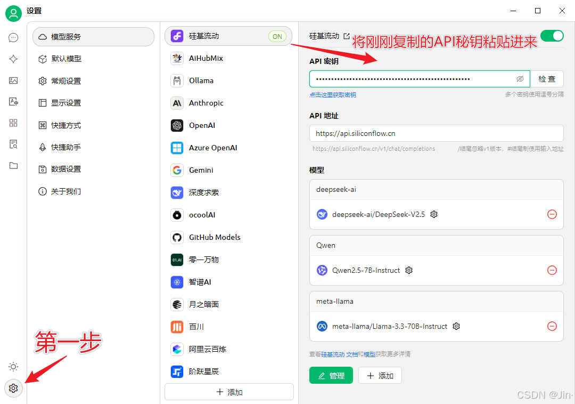575x404 pixels.
Task: Select the 百川 provider
Action: pos(228,327)
